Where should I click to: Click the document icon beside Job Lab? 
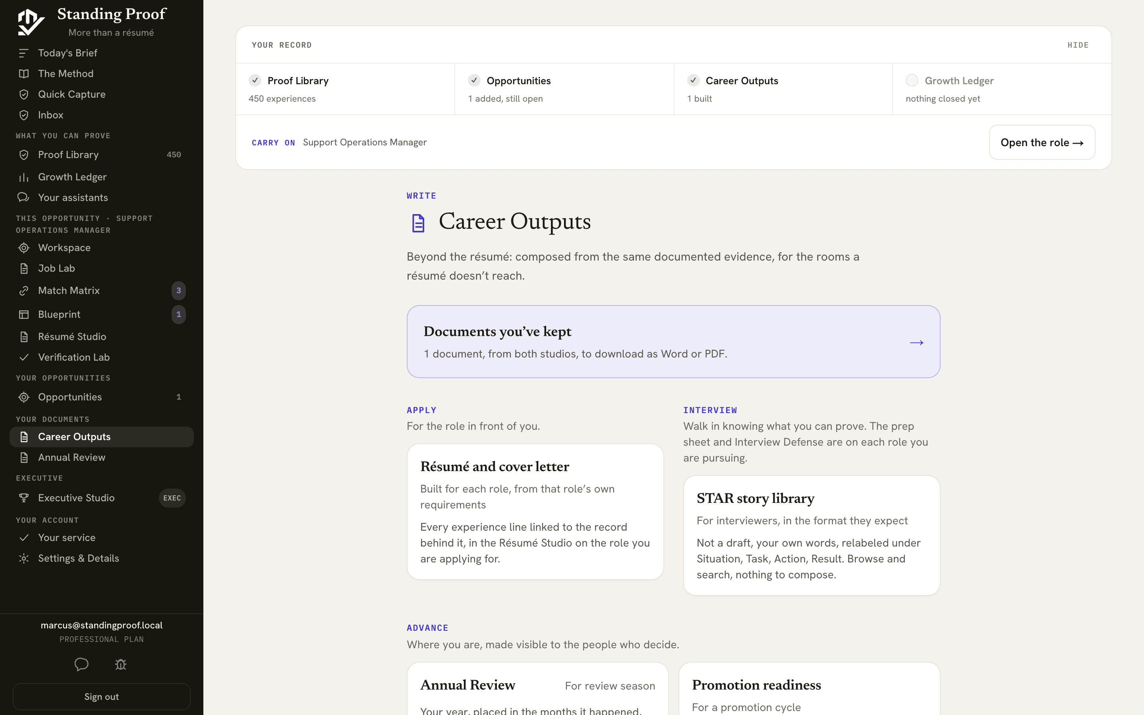[x=24, y=268]
